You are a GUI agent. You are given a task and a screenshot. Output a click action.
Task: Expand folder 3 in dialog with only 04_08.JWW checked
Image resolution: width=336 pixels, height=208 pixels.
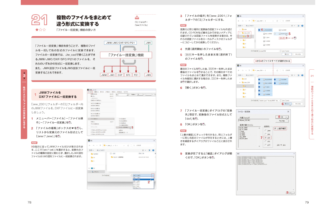click(241, 40)
